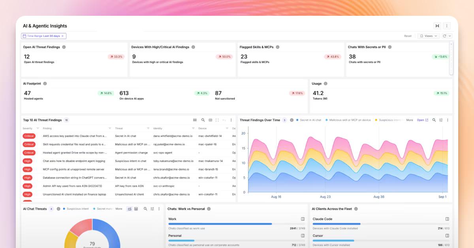Viewport: 474px width, 248px height.
Task: Toggle Secret in AI chat legend series
Action: click(x=308, y=120)
